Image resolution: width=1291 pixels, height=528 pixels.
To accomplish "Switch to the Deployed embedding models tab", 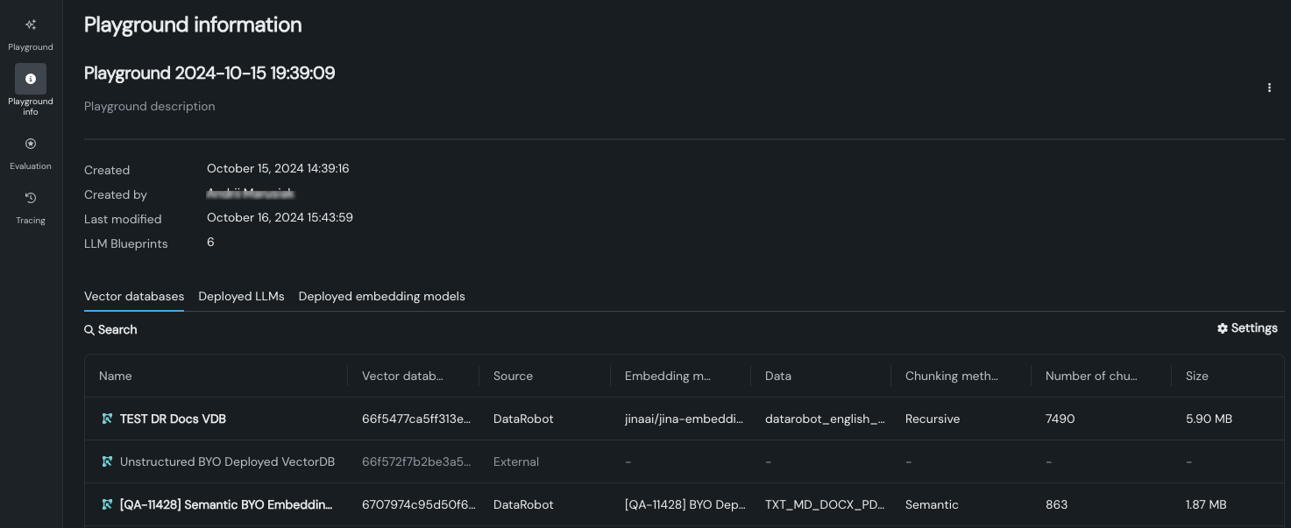I will [x=381, y=297].
